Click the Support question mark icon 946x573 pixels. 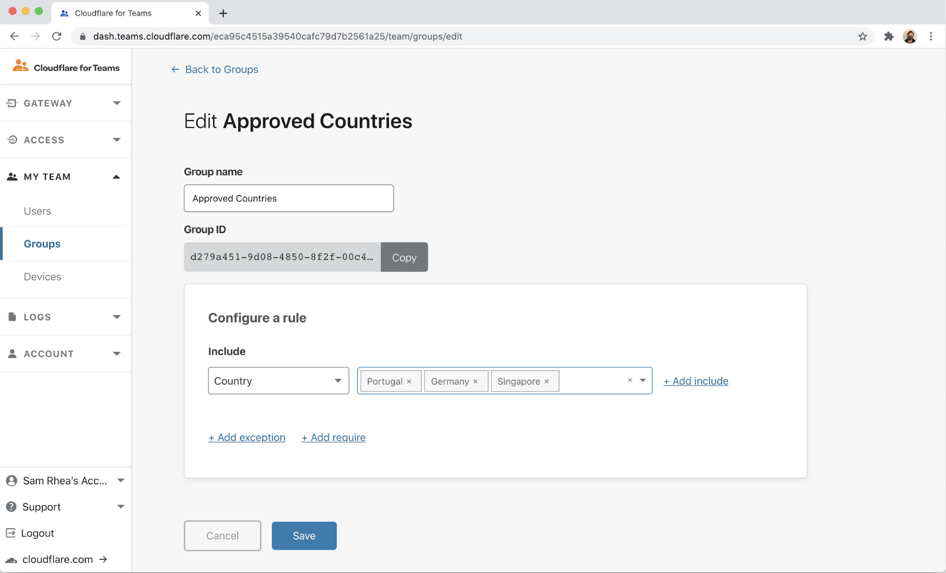point(11,507)
